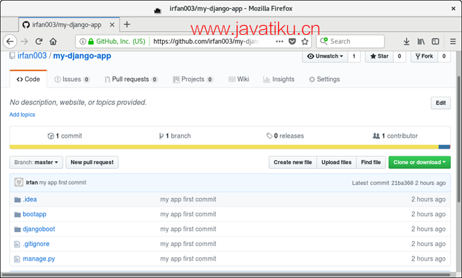
Task: Open the manage.py file
Action: [x=39, y=259]
